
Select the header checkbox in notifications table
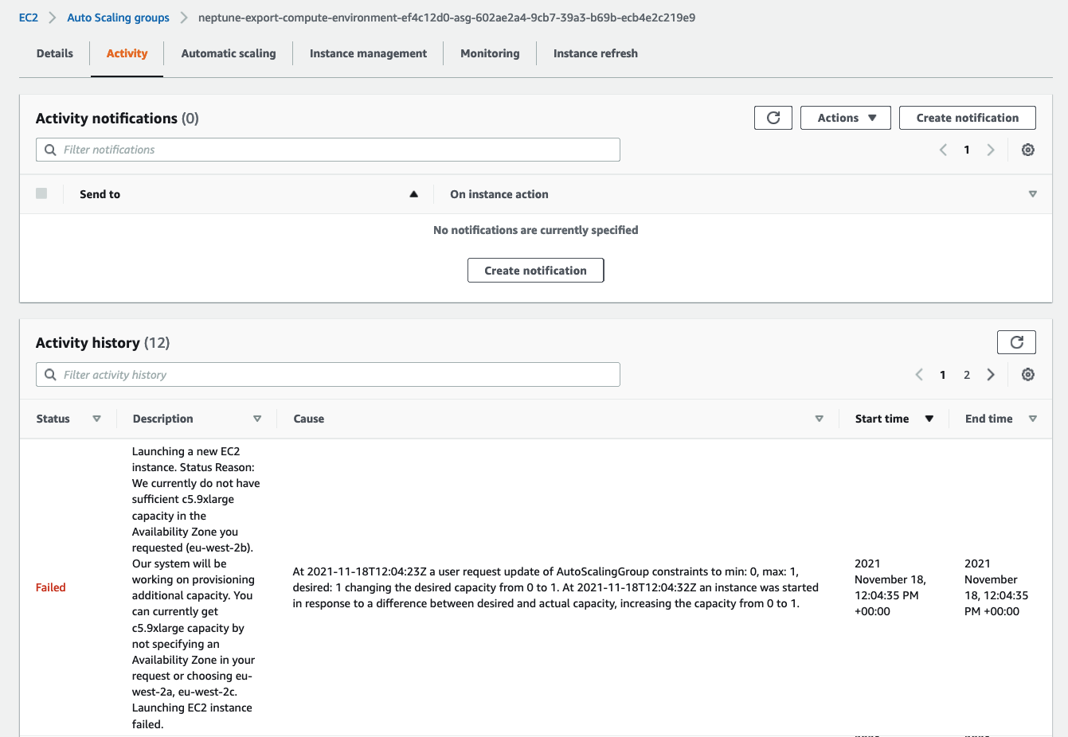[x=41, y=193]
